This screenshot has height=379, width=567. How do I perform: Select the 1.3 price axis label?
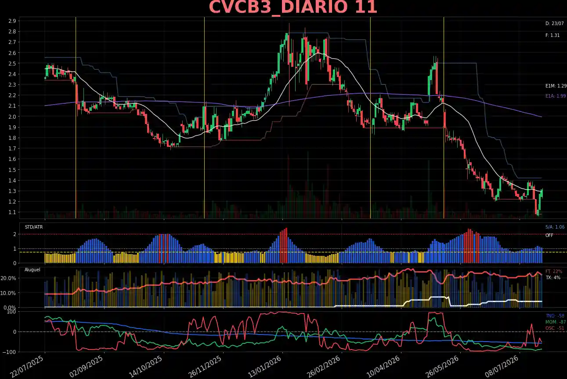[x=12, y=191]
